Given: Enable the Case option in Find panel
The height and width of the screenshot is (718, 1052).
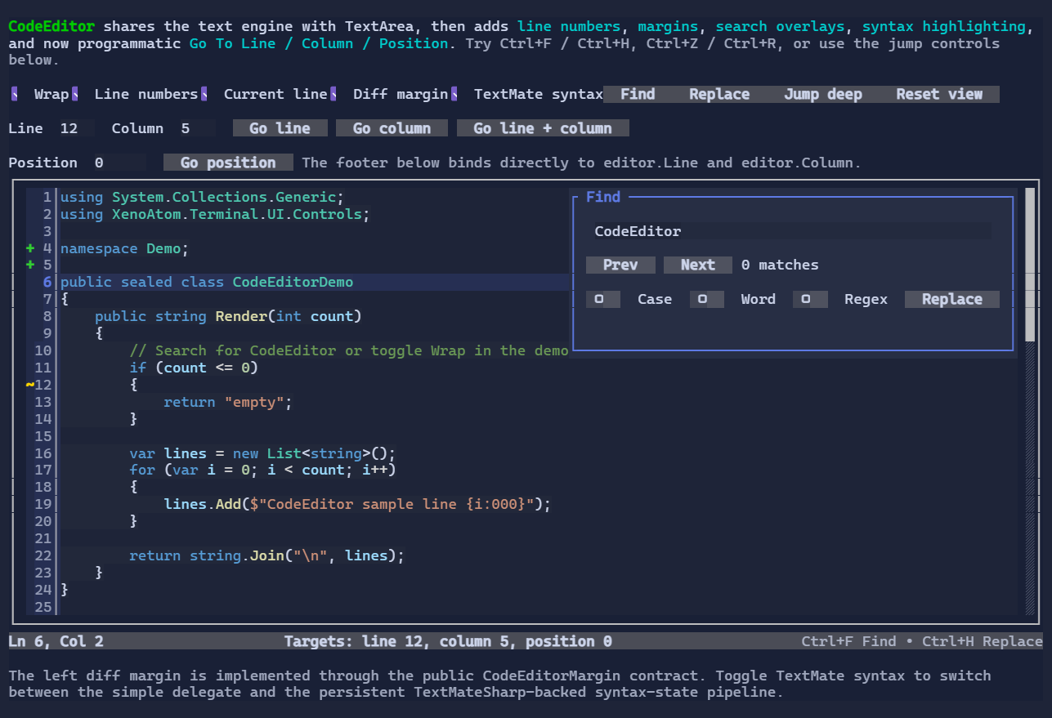Looking at the screenshot, I should (602, 300).
